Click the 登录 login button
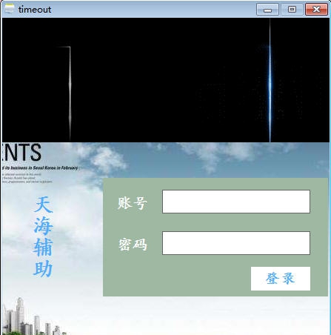 click(x=281, y=279)
